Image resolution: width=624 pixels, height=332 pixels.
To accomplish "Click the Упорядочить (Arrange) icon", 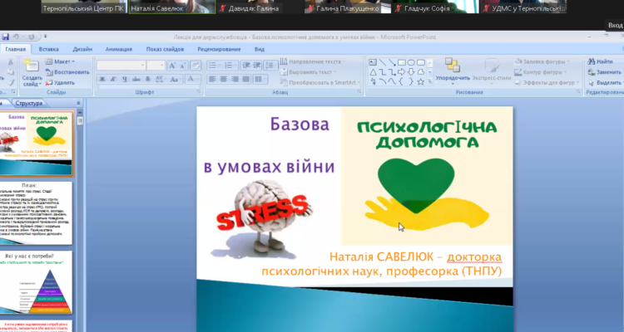I will [x=453, y=66].
